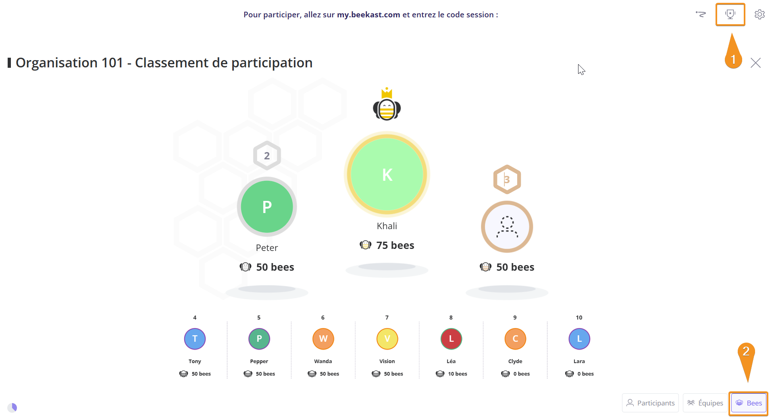Click the anonymous third-place avatar
This screenshot has width=774, height=420.
(x=507, y=227)
